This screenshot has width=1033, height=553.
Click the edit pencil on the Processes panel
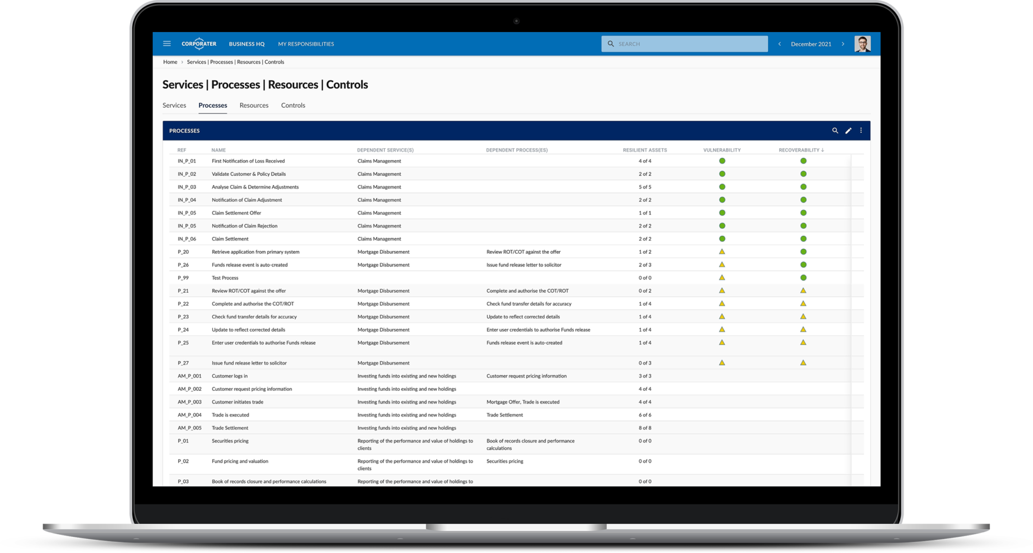point(848,130)
